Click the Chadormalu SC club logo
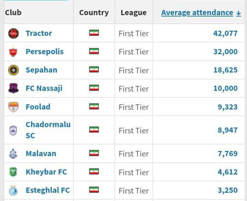Image resolution: width=247 pixels, height=201 pixels. coord(13,130)
